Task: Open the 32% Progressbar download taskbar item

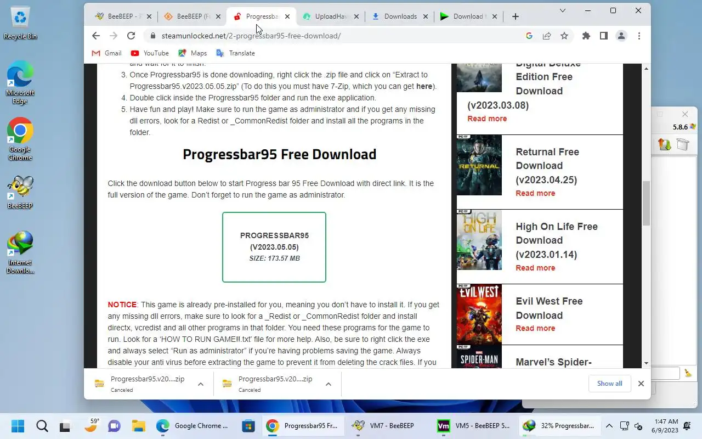Action: point(559,426)
